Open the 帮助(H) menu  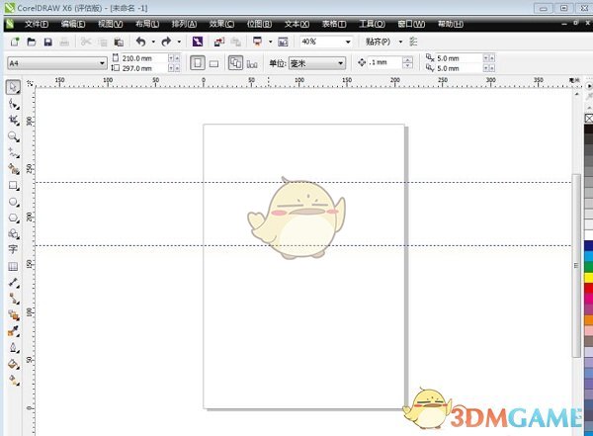[451, 24]
